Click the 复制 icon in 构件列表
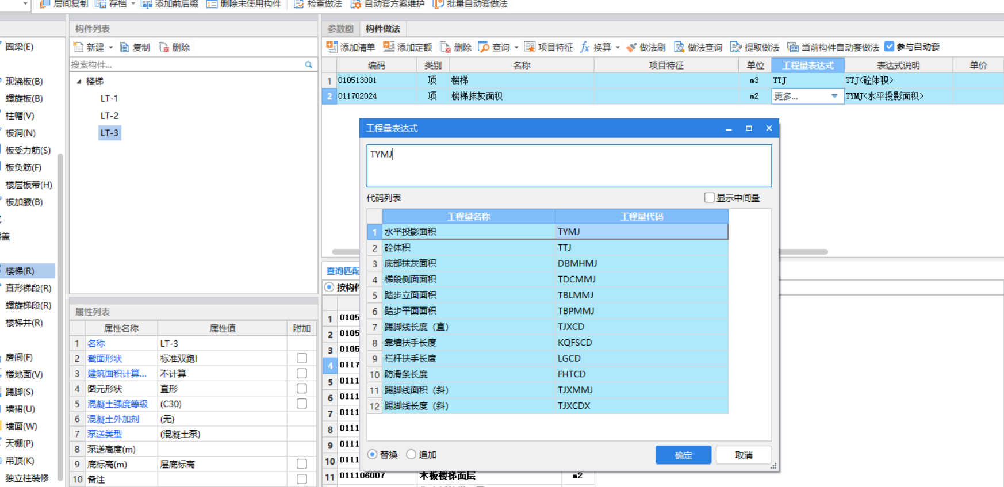Screen dimensions: 1004x487 tap(125, 47)
